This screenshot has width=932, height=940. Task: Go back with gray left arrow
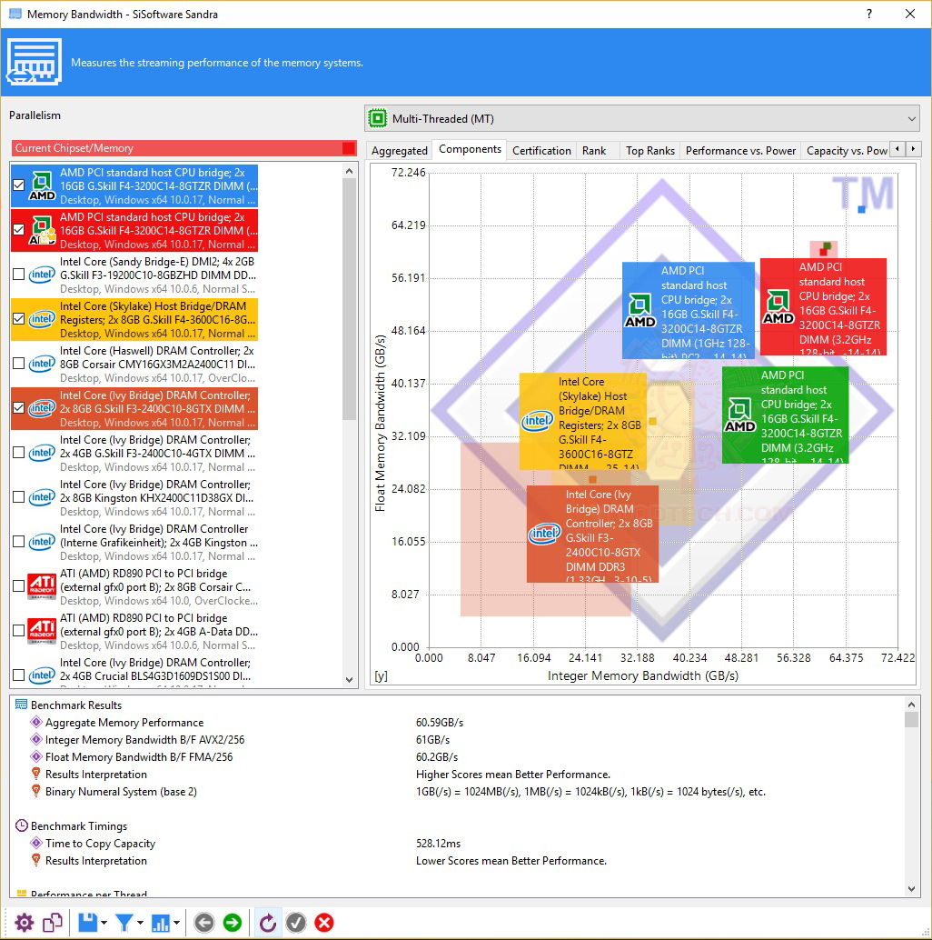coord(204,923)
